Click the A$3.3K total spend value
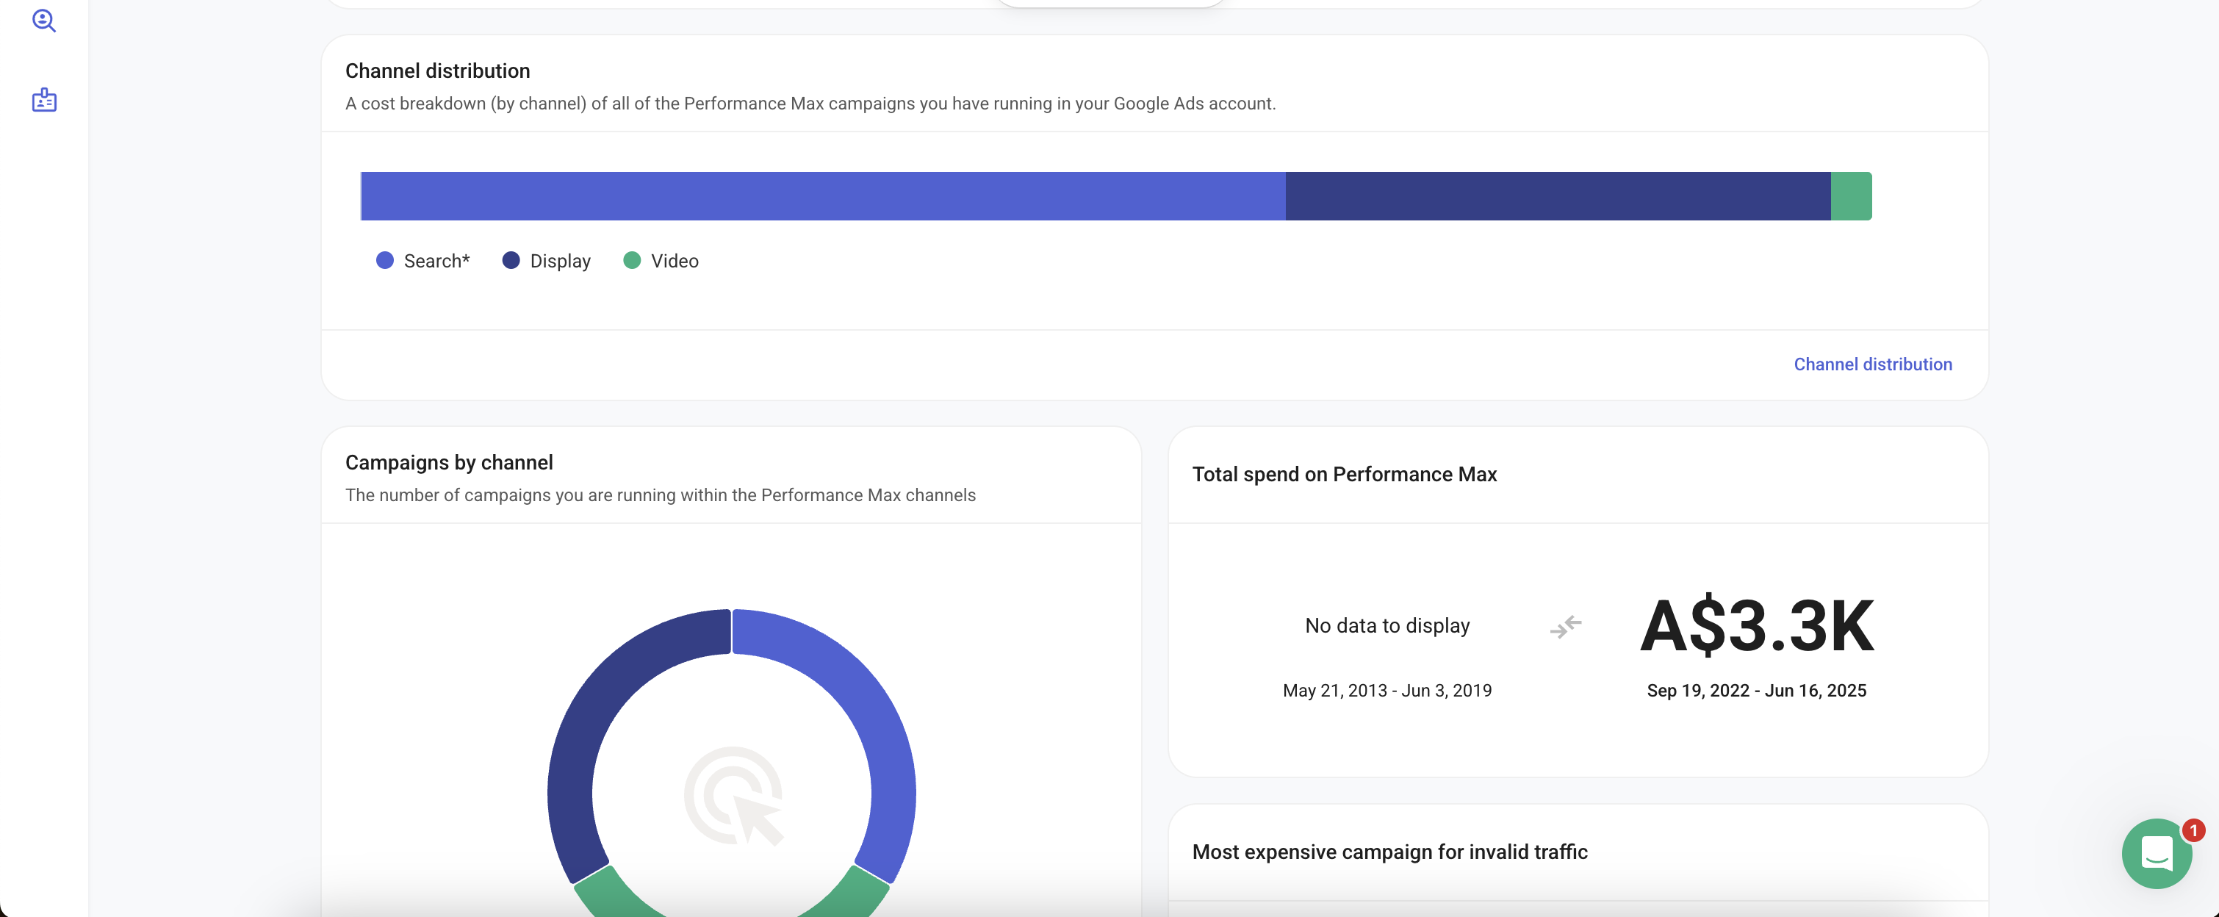 [1756, 626]
